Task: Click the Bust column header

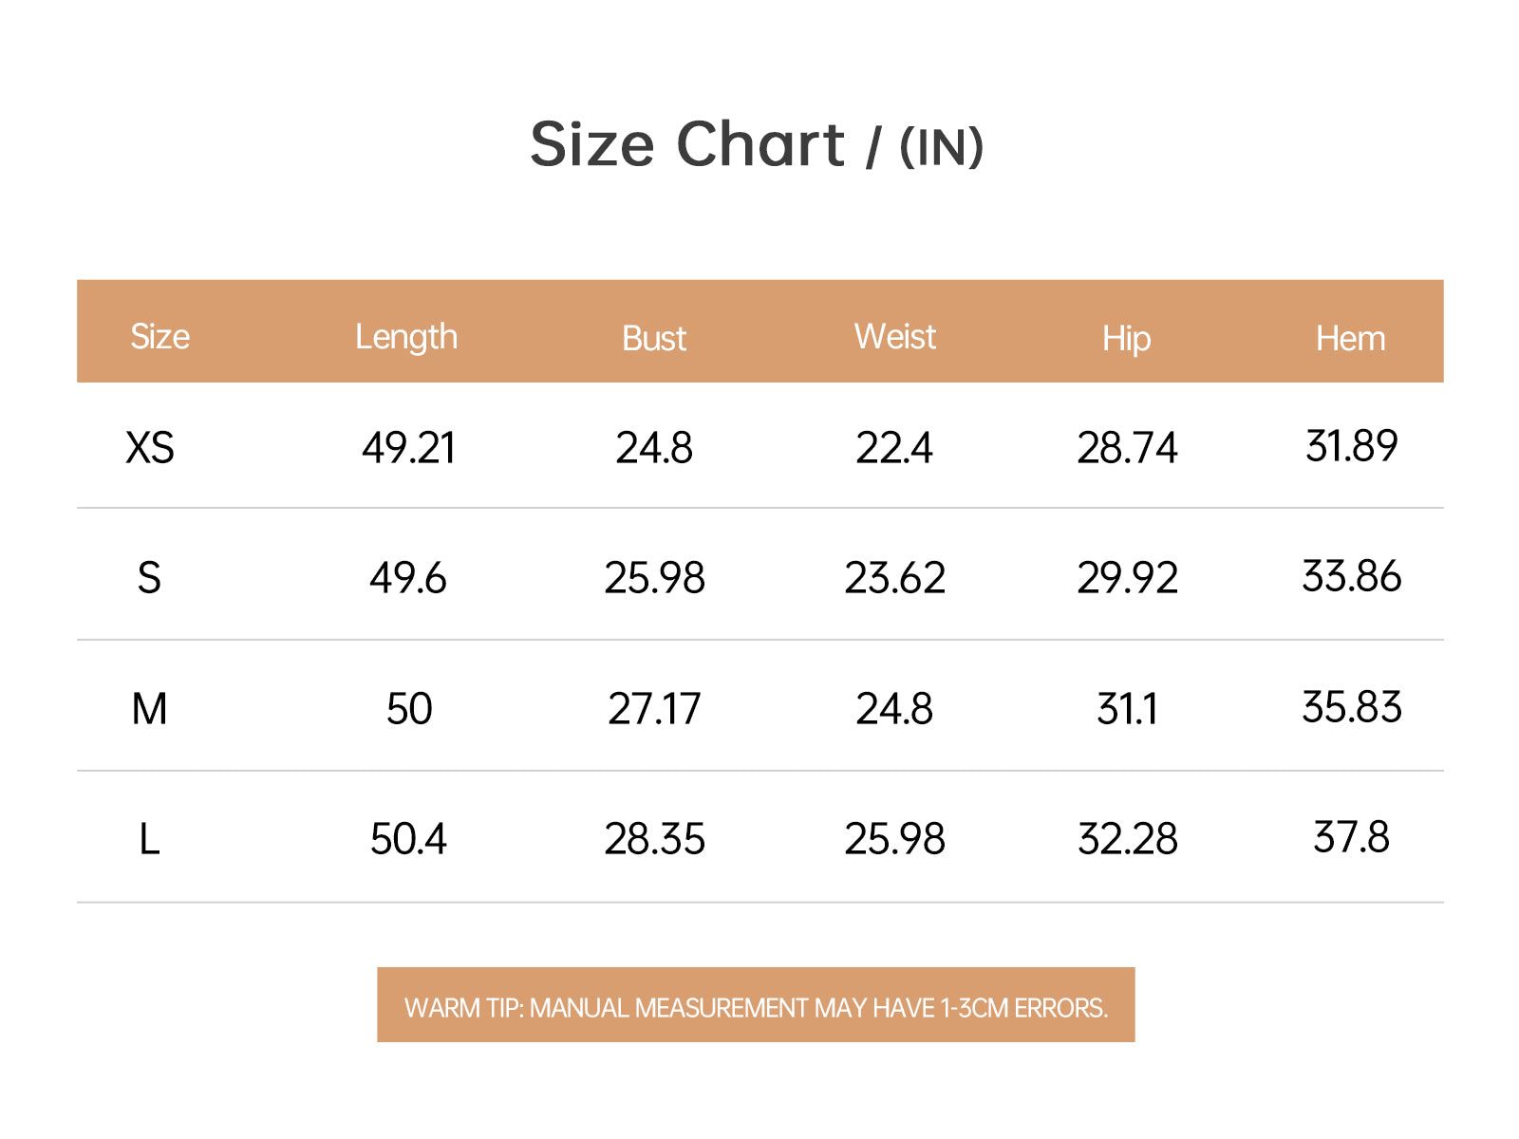Action: tap(654, 339)
